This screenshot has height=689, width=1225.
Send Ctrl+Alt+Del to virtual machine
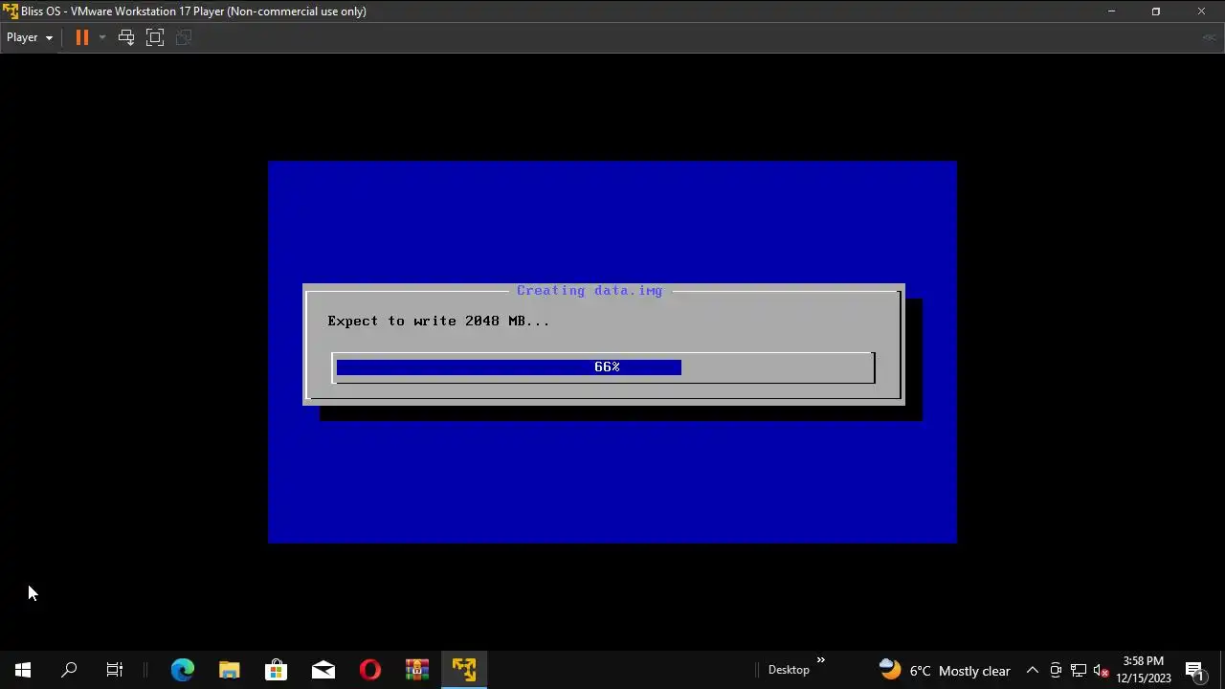tap(126, 37)
